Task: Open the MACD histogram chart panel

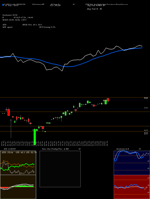Action: tap(18, 187)
